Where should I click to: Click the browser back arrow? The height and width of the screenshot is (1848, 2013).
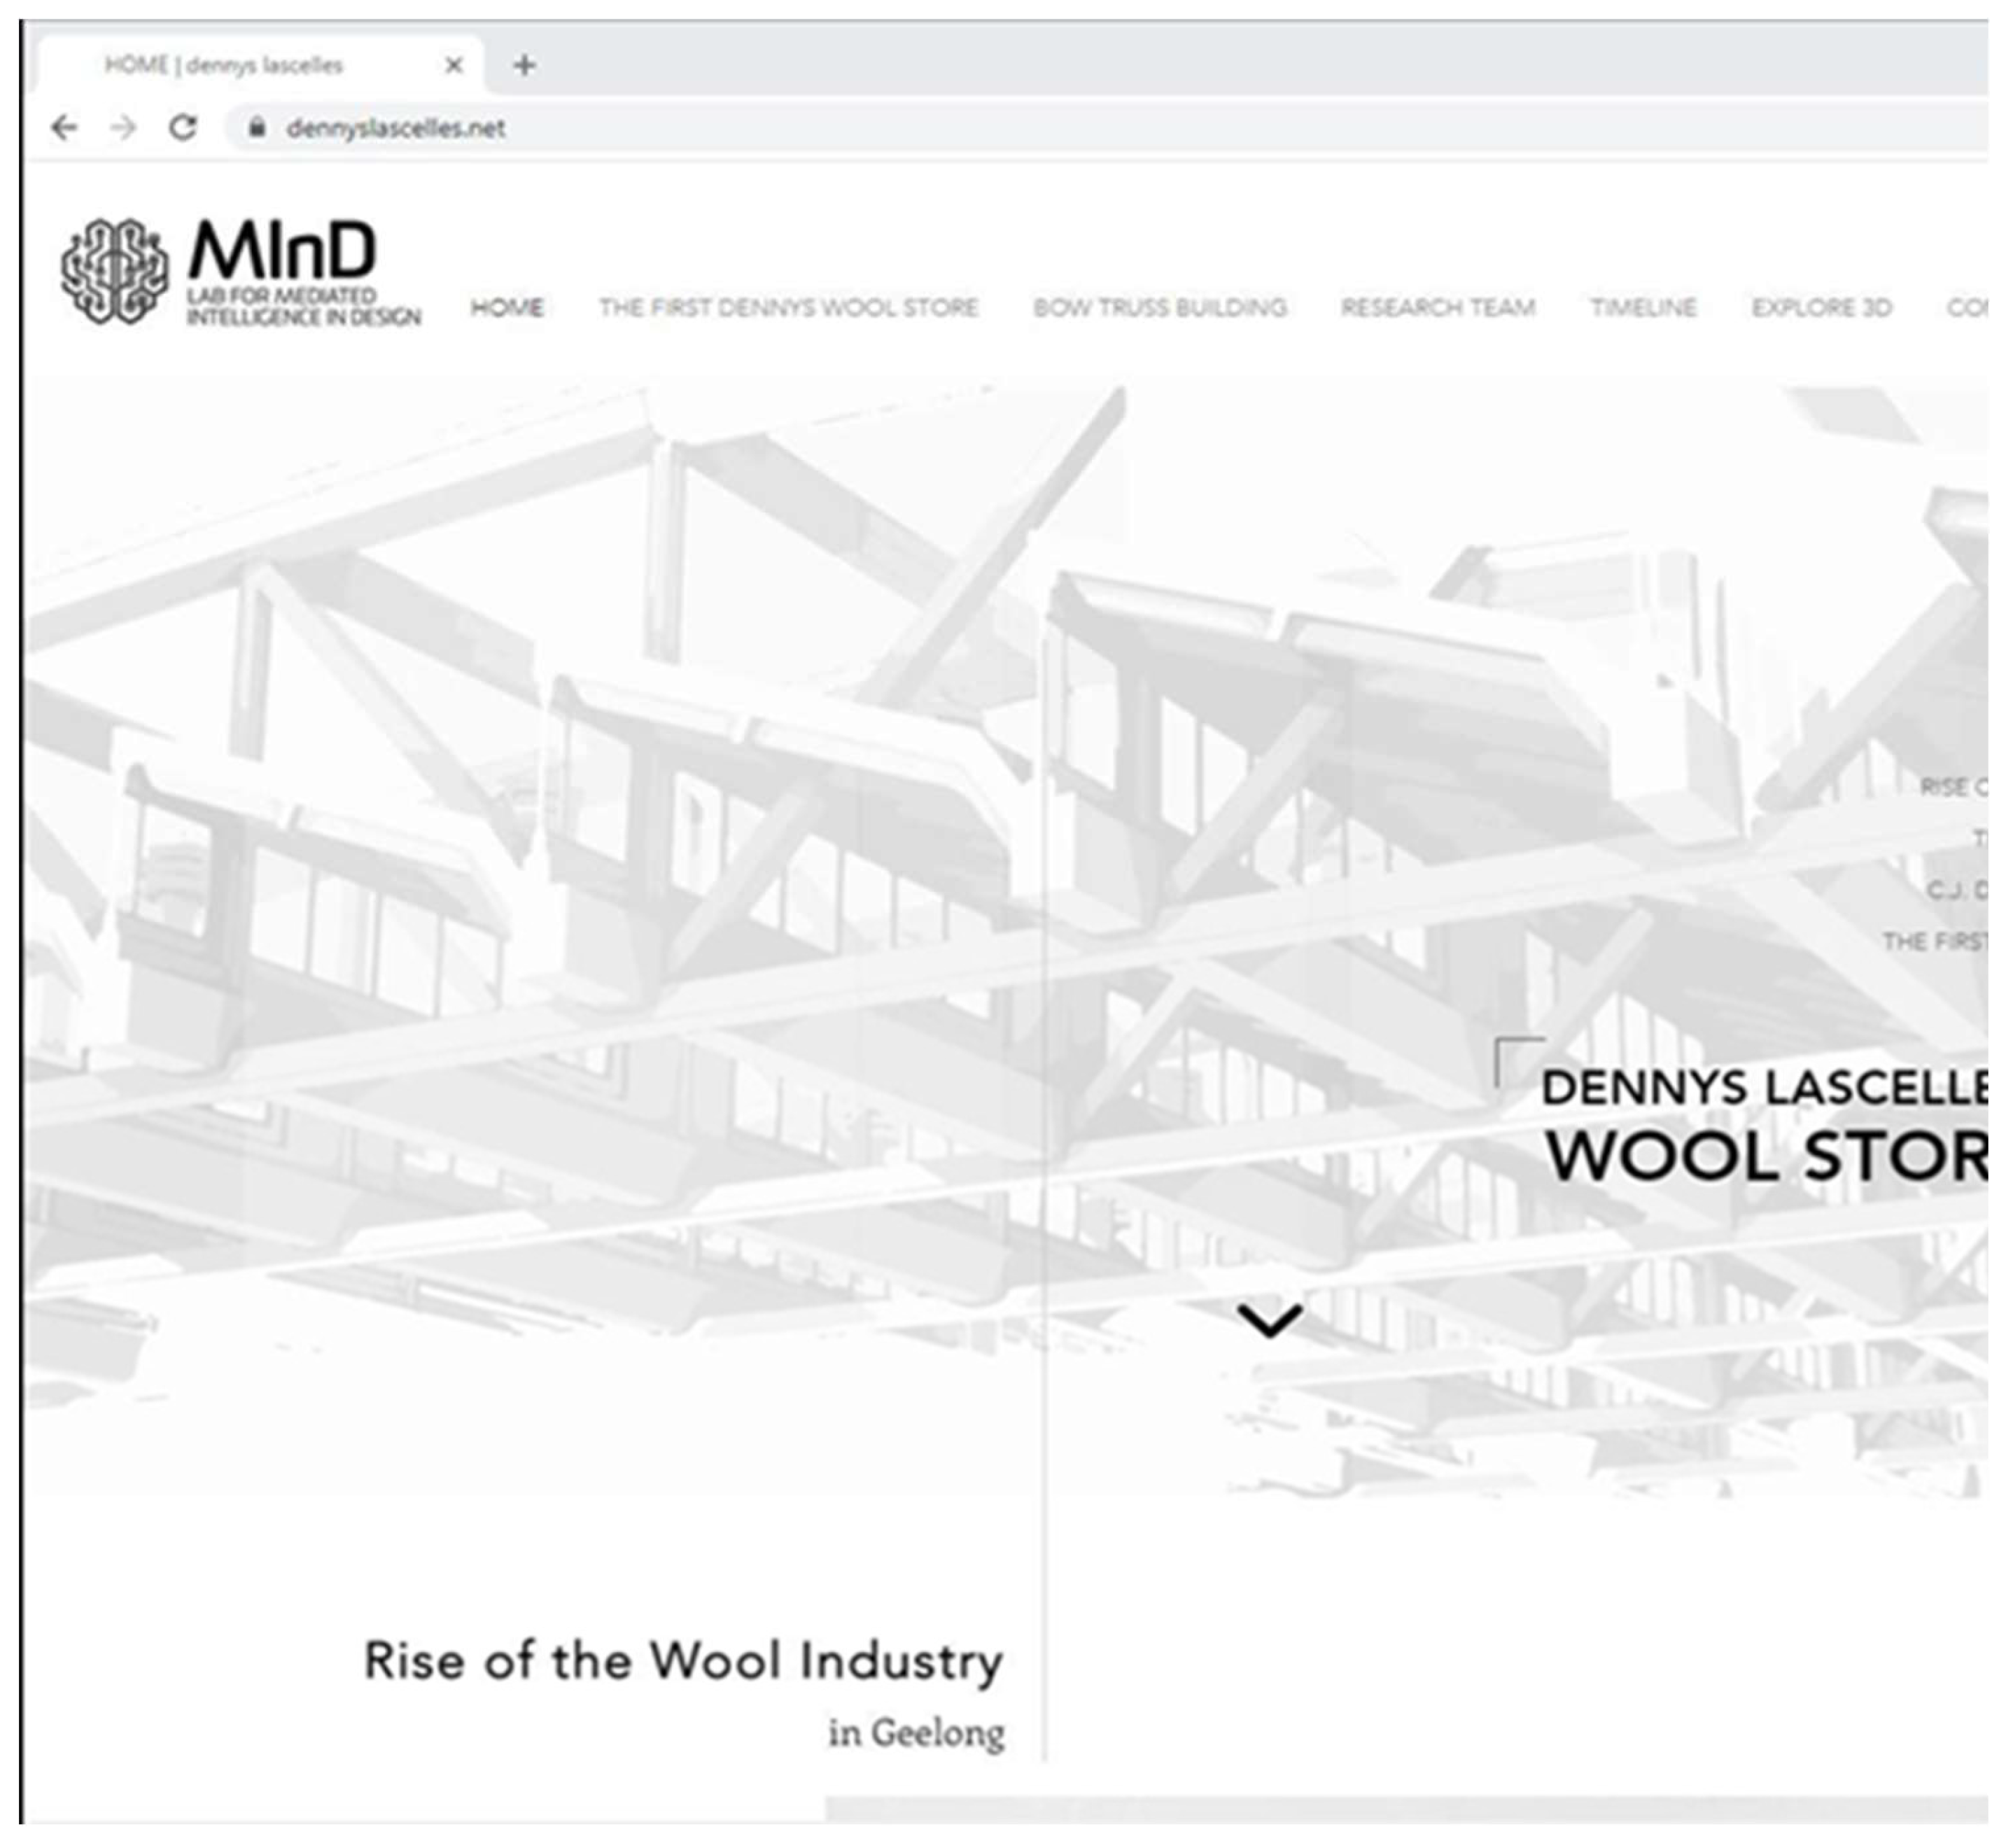pos(64,127)
